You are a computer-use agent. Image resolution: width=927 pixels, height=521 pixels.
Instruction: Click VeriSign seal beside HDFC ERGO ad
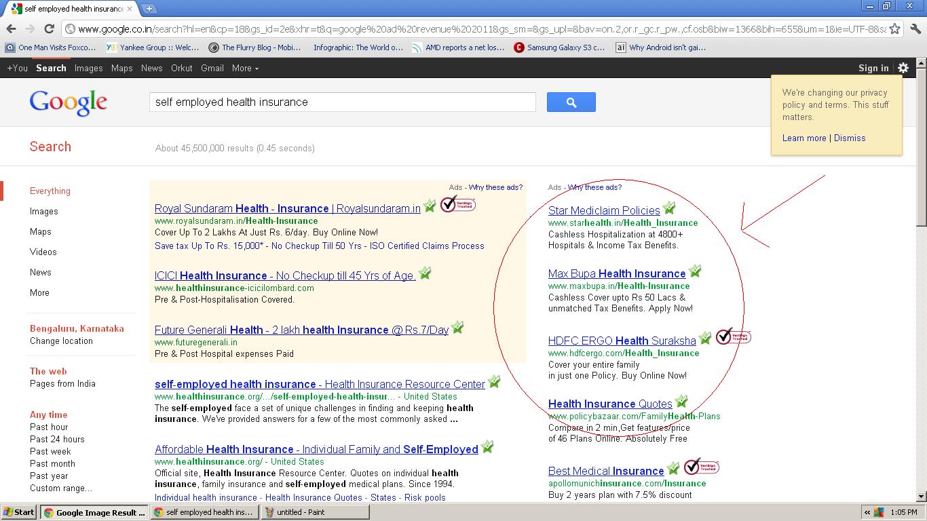734,336
